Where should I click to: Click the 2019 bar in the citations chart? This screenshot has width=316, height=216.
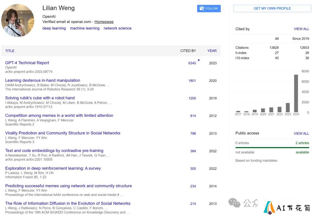click(255, 111)
